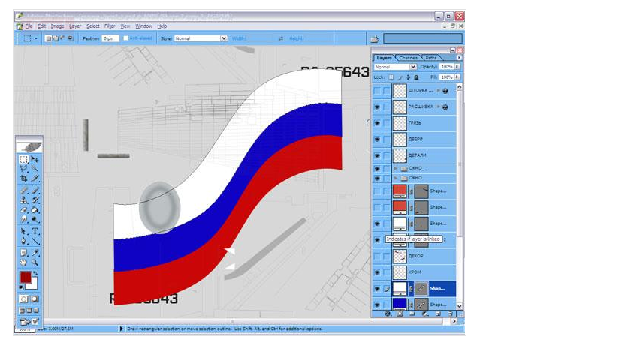
Task: Hide the ГРЯЗЬ layer
Action: coord(377,123)
